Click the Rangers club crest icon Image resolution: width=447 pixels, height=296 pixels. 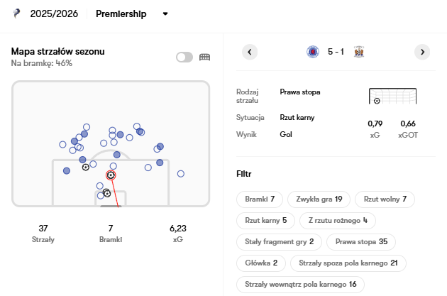click(313, 52)
